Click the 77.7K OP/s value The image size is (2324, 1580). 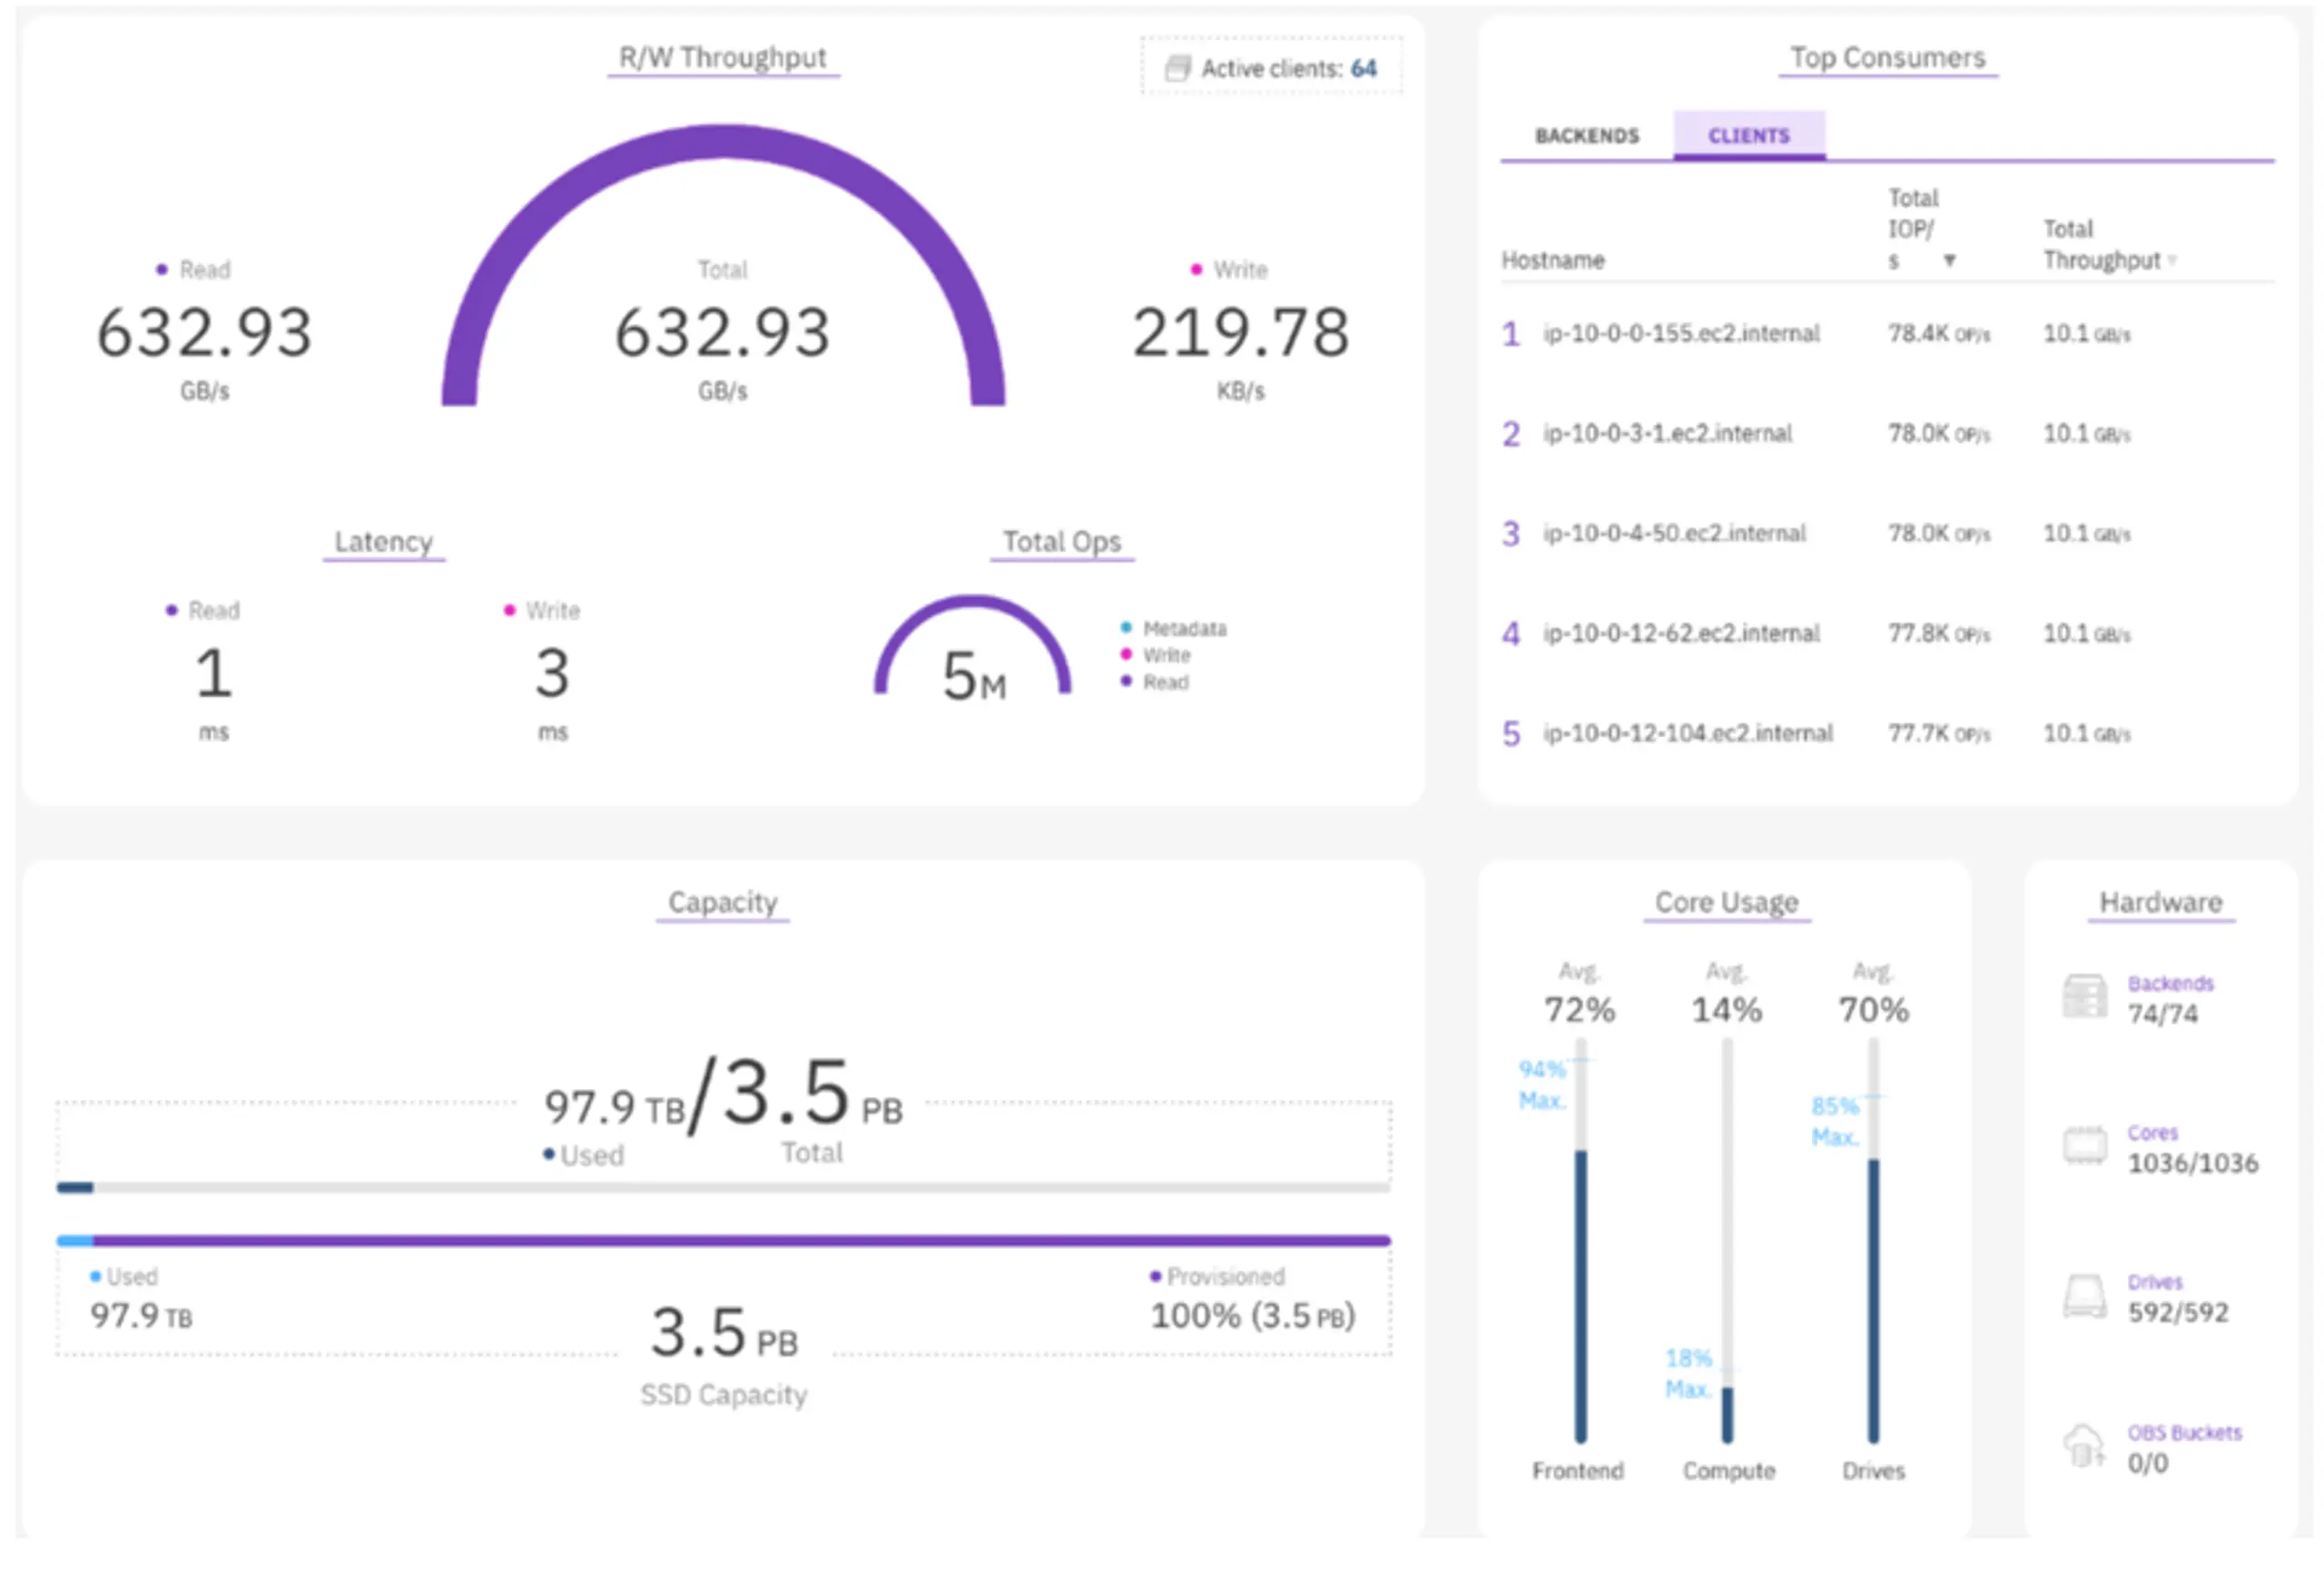tap(1939, 733)
